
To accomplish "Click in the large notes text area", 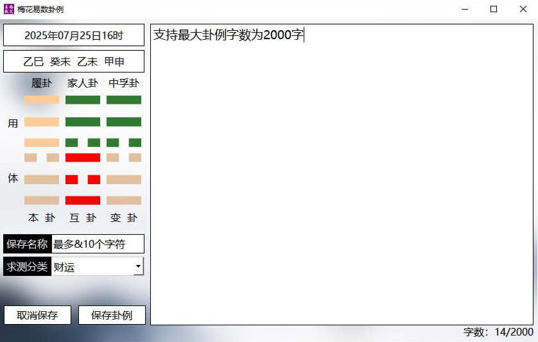I will click(342, 175).
